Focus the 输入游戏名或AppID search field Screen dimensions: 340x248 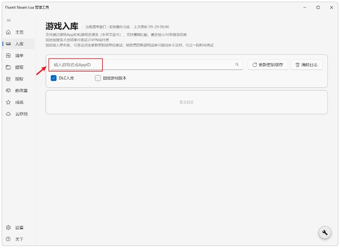pos(147,65)
